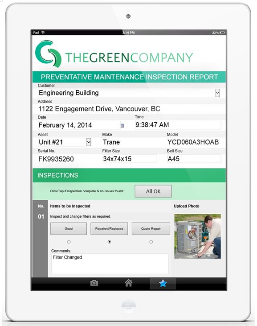
Task: Click the Repaired/Replaced button
Action: pyautogui.click(x=109, y=229)
